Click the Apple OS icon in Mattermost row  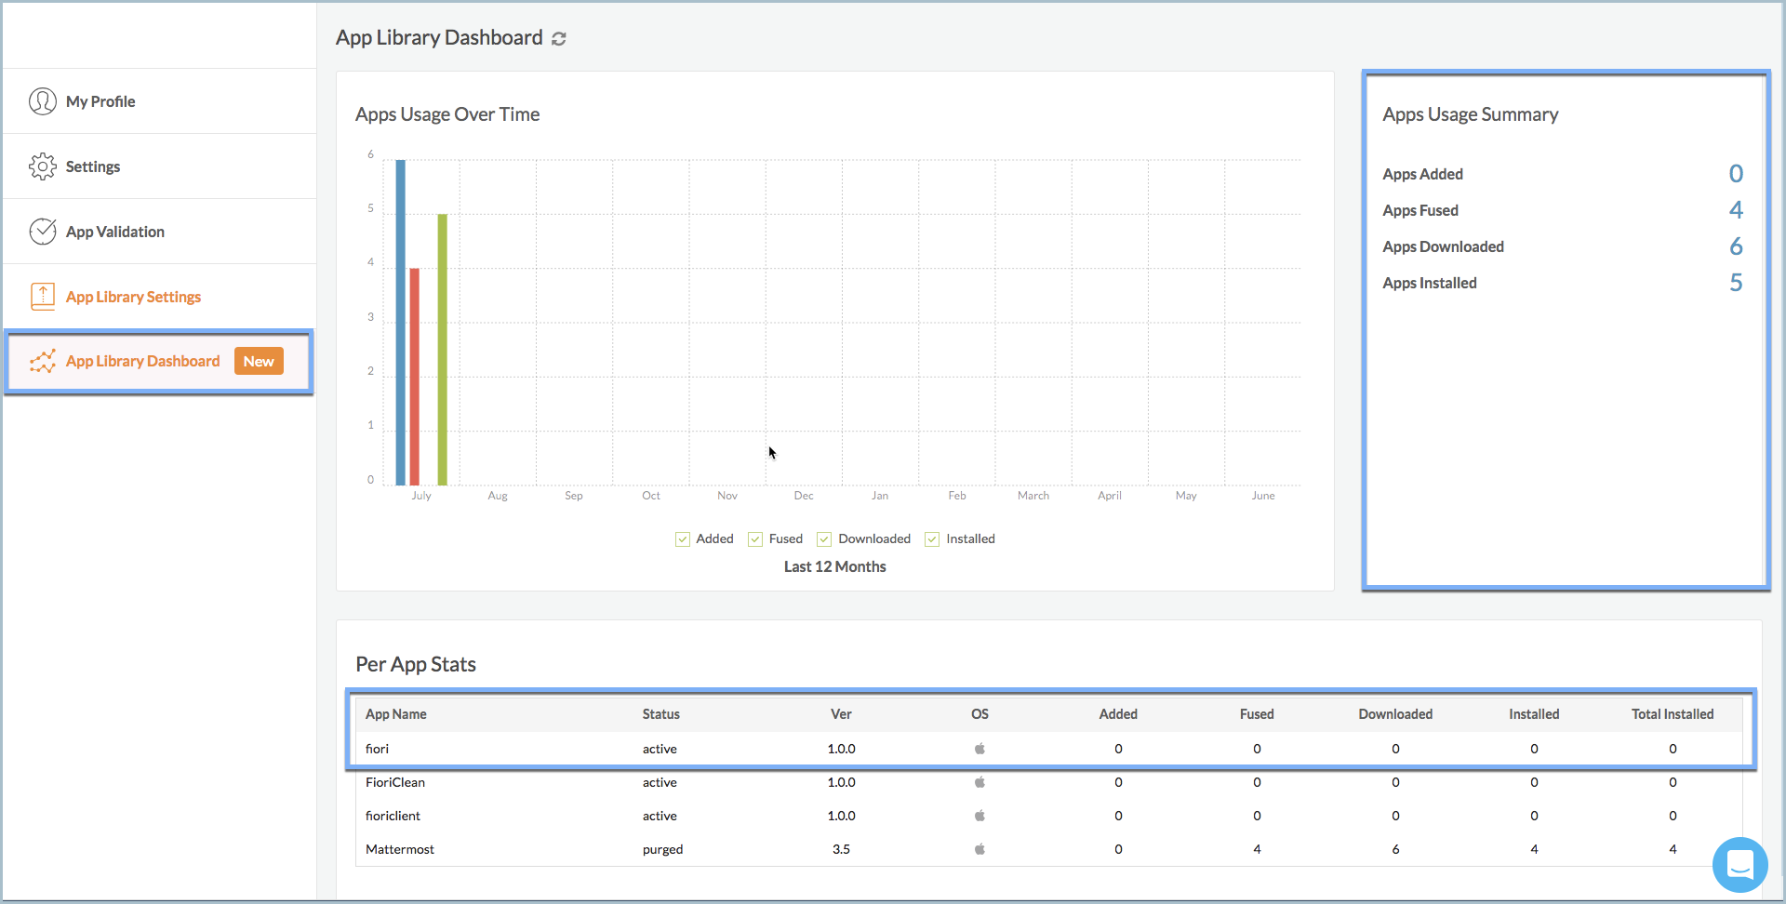(x=980, y=849)
